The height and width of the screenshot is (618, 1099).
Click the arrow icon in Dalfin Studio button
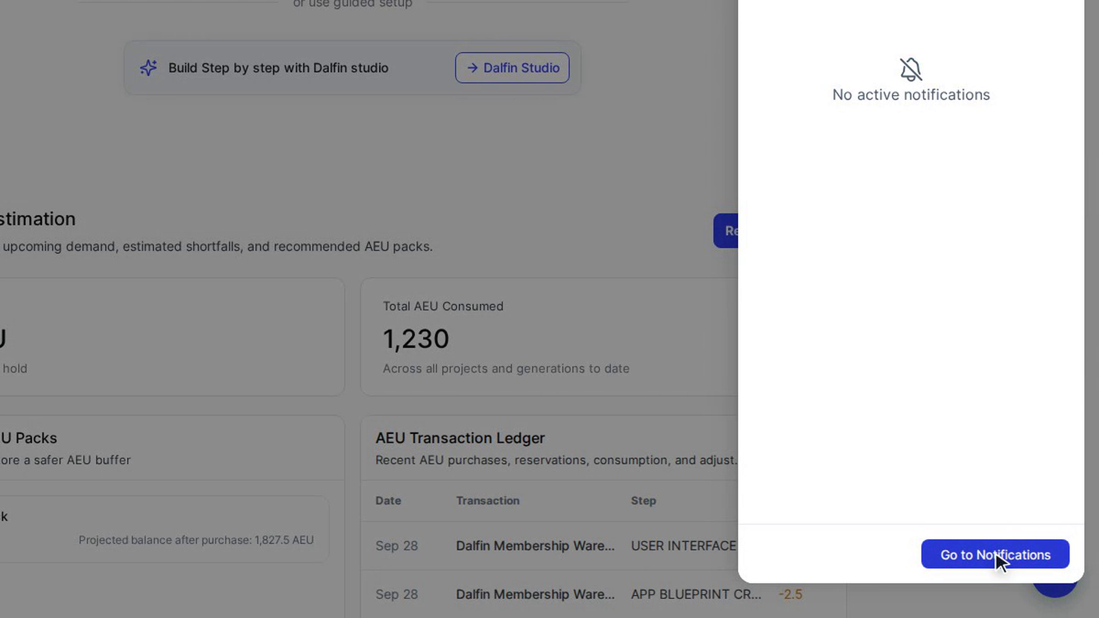[x=472, y=68]
